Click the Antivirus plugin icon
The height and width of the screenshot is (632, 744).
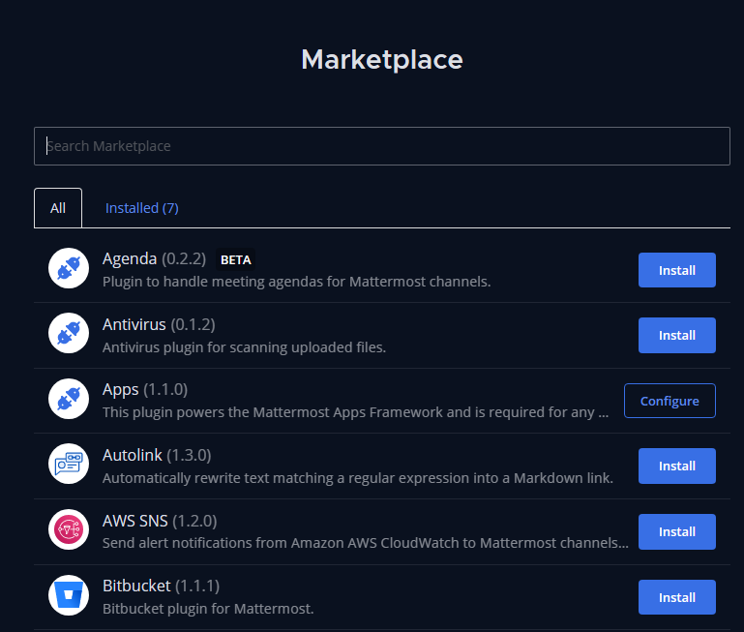pos(69,333)
